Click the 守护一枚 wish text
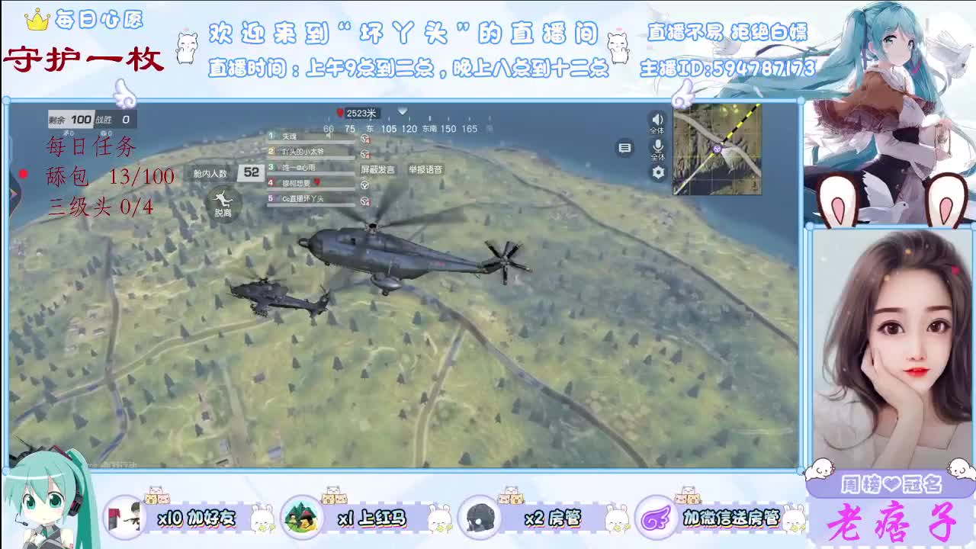 tap(84, 59)
